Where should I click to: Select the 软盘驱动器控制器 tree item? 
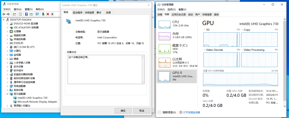pyautogui.click(x=23, y=74)
